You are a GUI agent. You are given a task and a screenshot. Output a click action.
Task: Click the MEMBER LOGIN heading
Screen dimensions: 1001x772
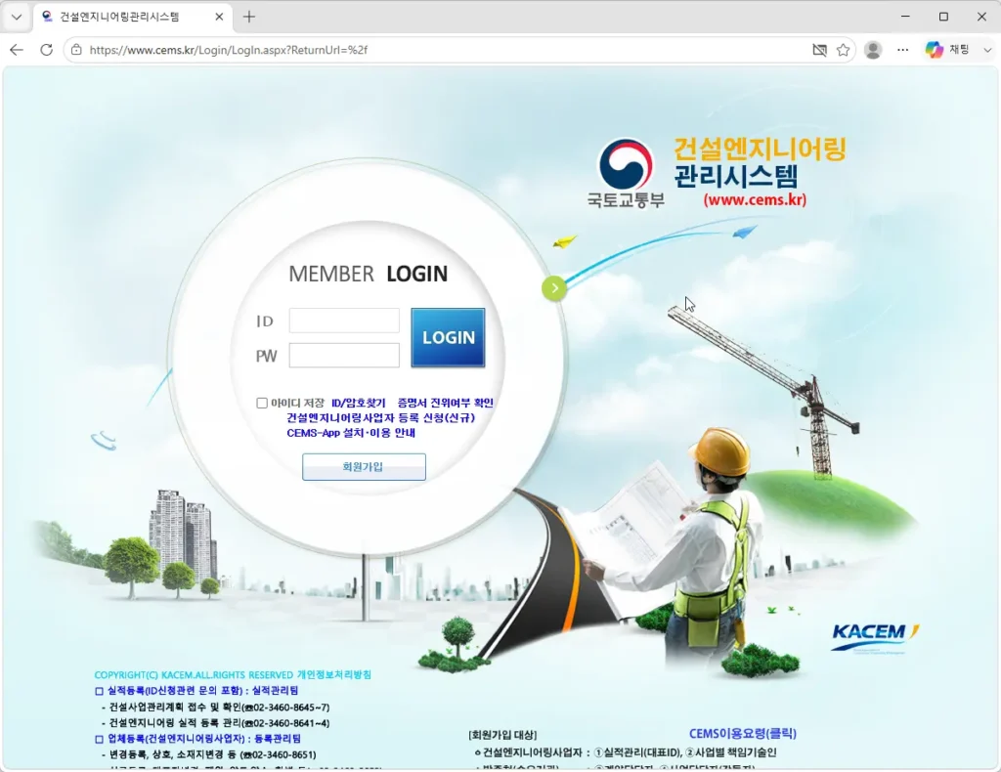click(x=369, y=274)
